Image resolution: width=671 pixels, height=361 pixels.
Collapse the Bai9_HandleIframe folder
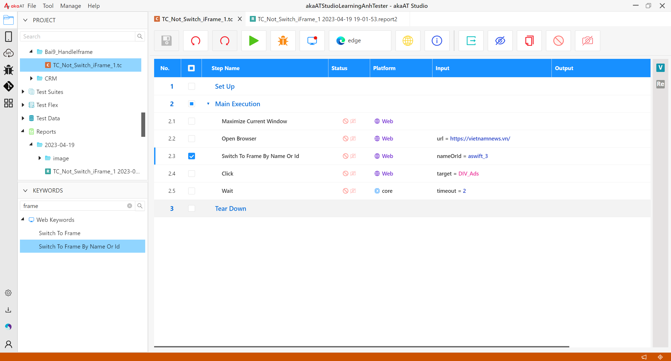pyautogui.click(x=31, y=52)
